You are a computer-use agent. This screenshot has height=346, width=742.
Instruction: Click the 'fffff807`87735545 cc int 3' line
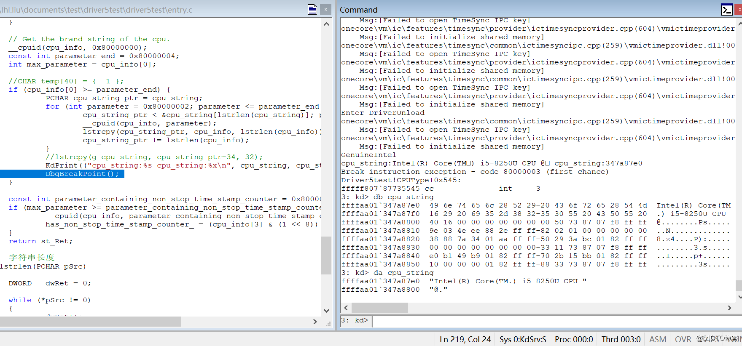441,189
